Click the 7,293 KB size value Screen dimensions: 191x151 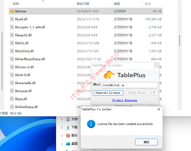[x=155, y=51]
